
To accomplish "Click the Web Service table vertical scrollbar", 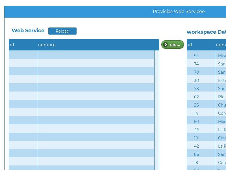I will [157, 110].
